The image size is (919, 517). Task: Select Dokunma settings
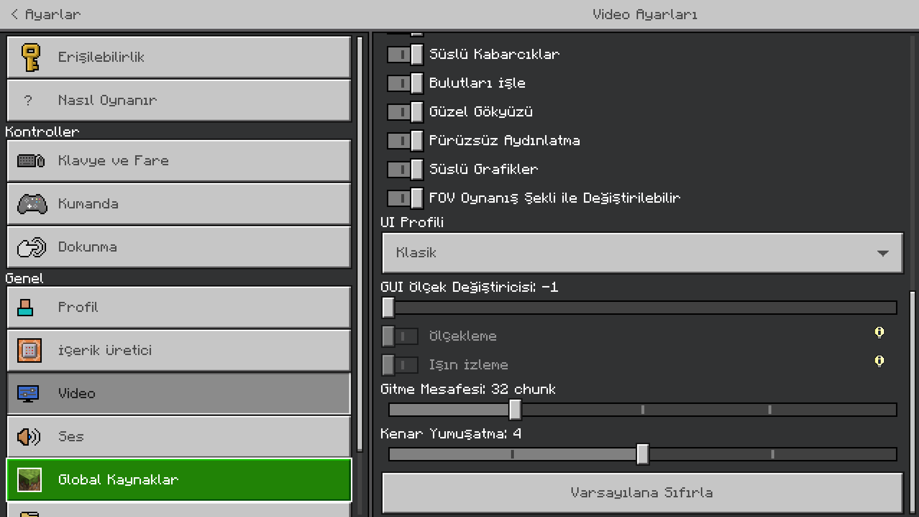click(x=179, y=247)
